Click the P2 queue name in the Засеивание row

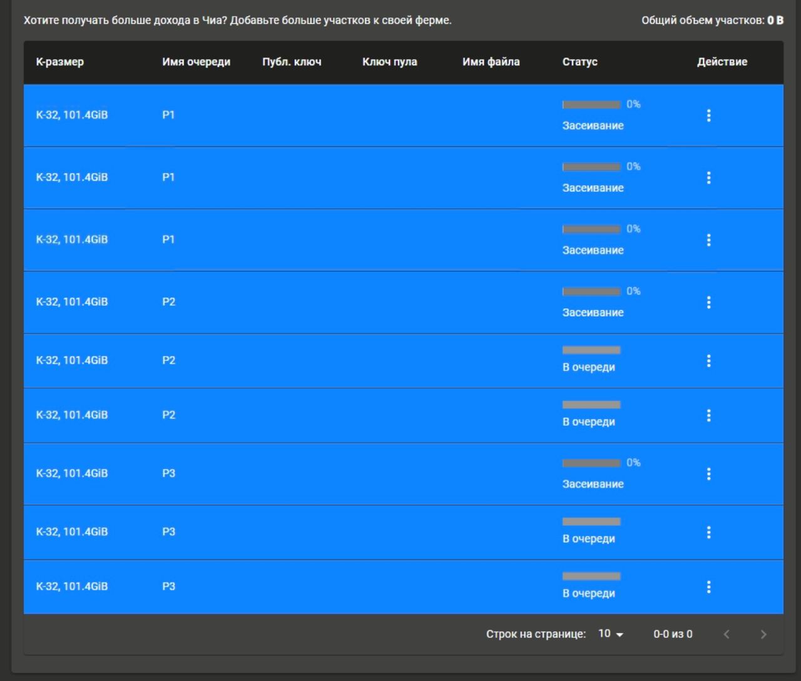coord(169,302)
